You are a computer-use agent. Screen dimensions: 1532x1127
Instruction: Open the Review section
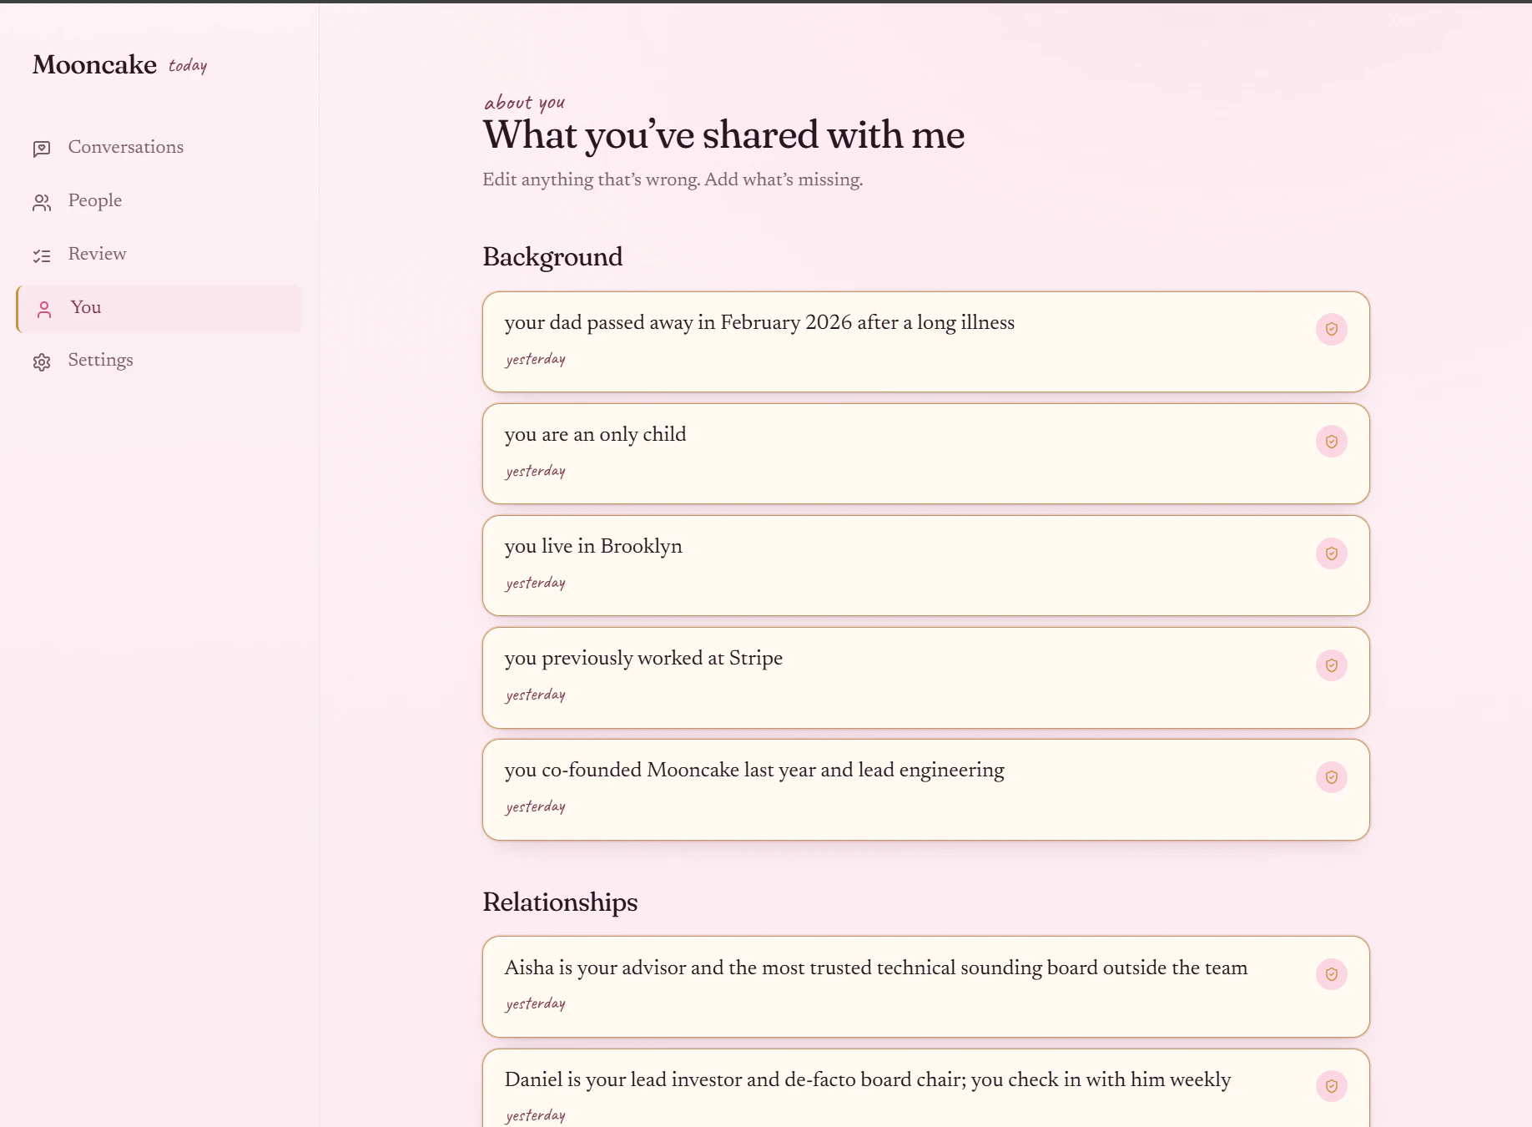[97, 255]
